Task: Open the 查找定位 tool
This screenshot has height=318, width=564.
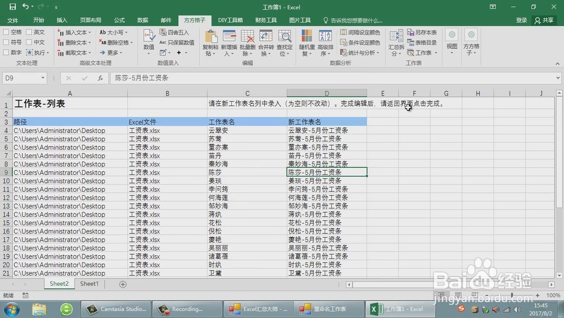Action: click(284, 43)
